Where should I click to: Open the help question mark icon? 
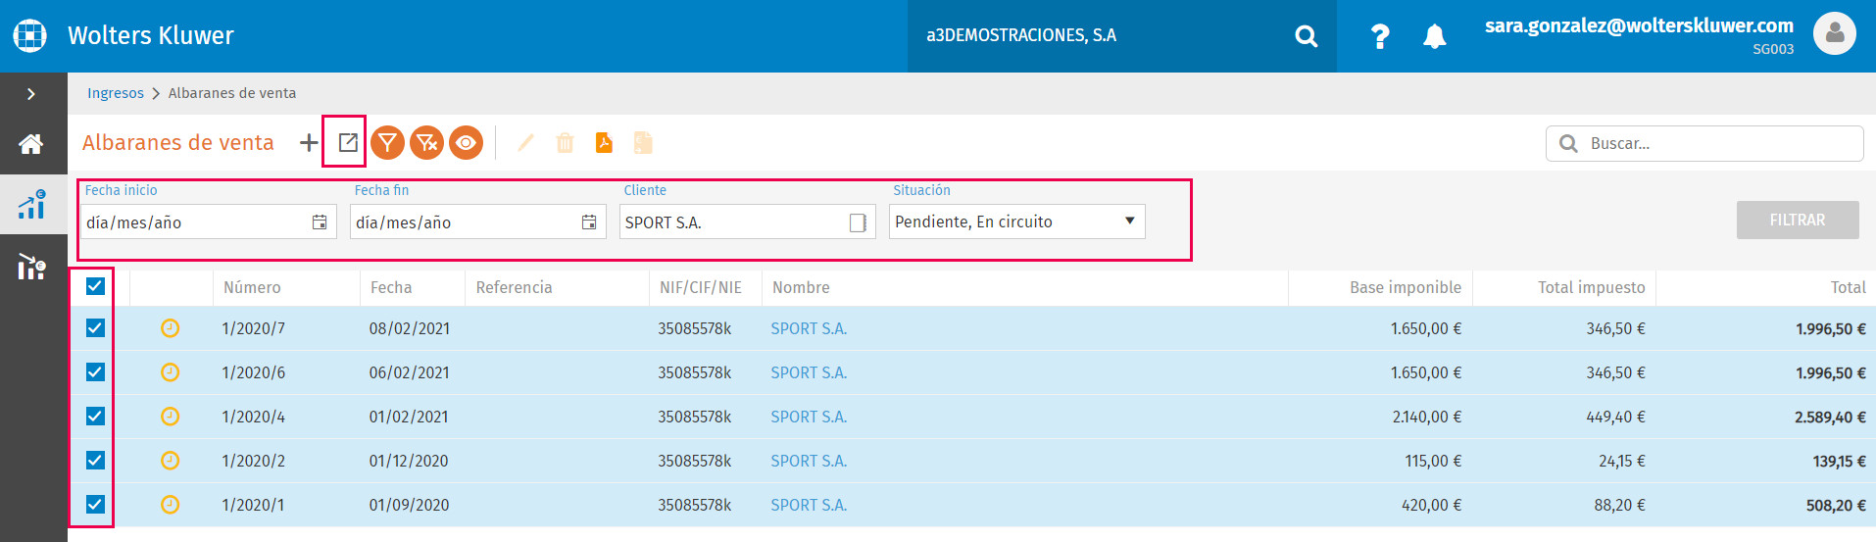pyautogui.click(x=1380, y=36)
